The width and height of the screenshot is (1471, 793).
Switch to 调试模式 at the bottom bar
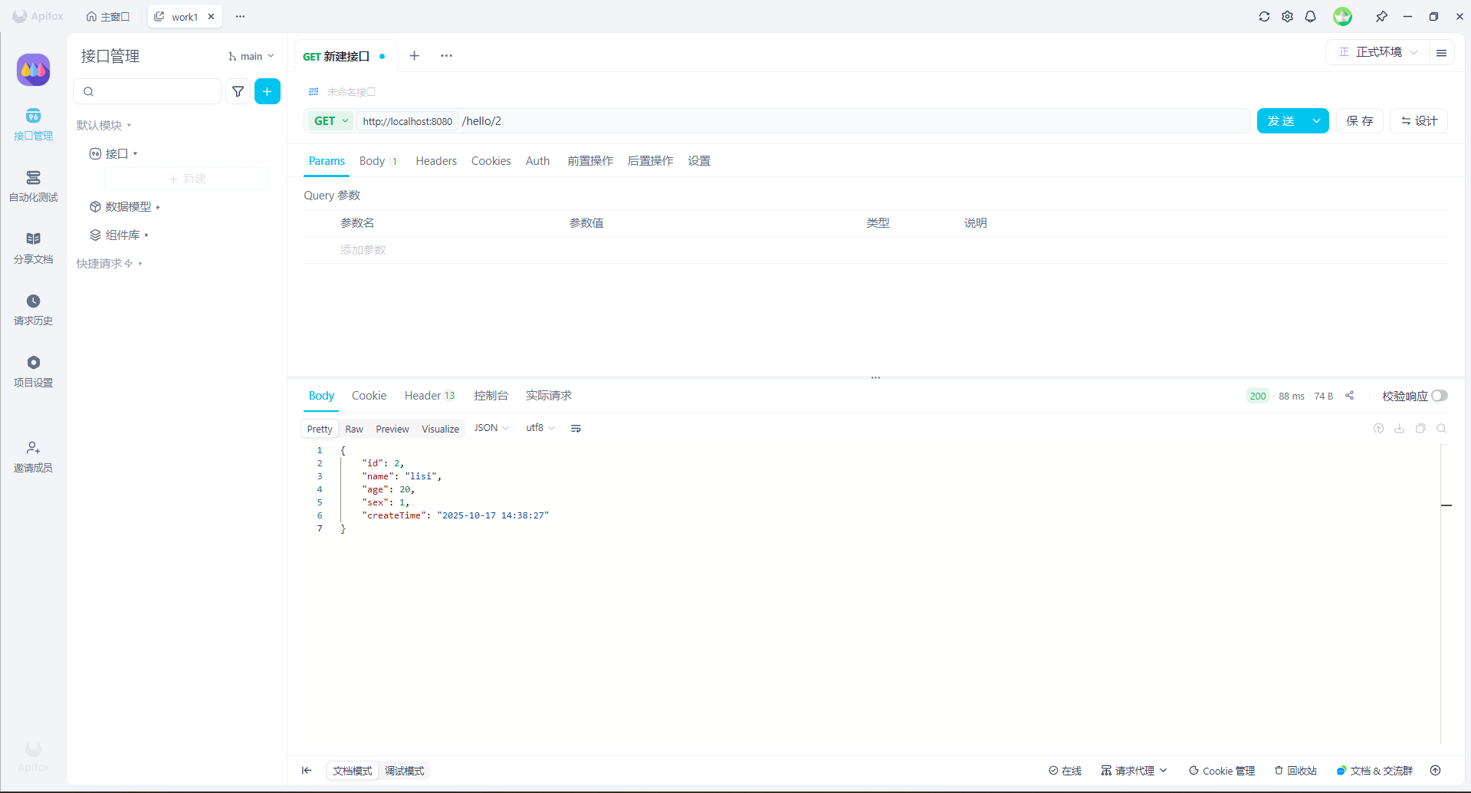click(405, 771)
